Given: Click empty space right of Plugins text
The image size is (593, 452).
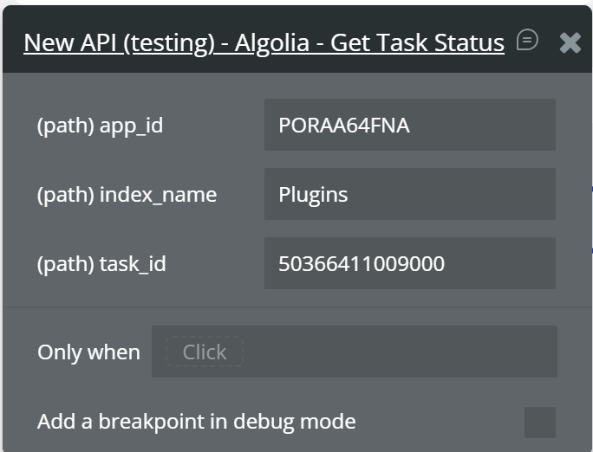Looking at the screenshot, I should (x=459, y=194).
